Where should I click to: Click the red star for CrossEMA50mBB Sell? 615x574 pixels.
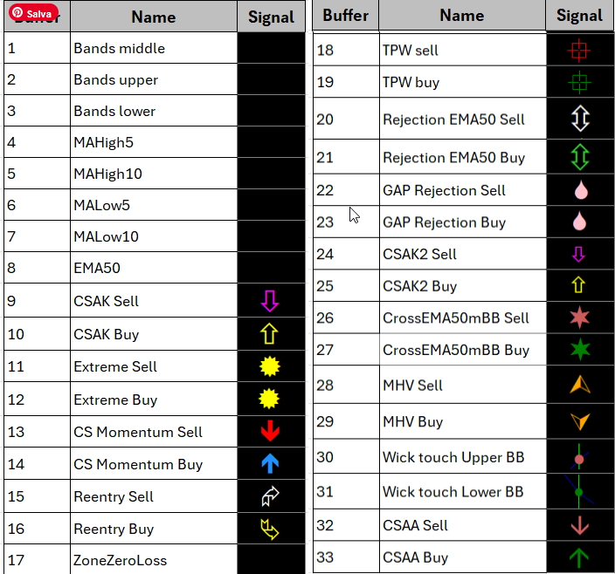coord(580,318)
